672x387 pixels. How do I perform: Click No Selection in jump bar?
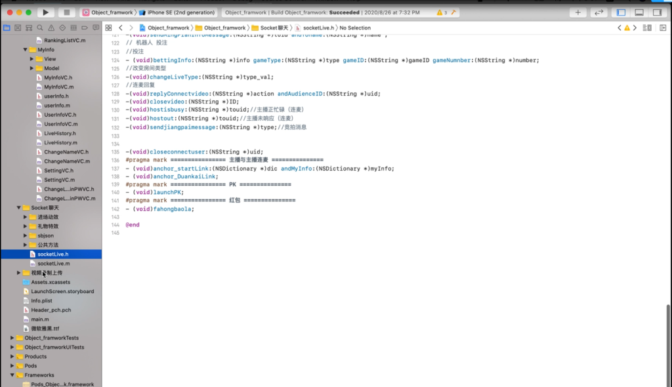click(355, 28)
